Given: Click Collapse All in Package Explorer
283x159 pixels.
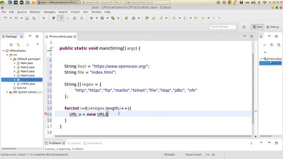Looking at the screenshot, I should coord(11,45).
